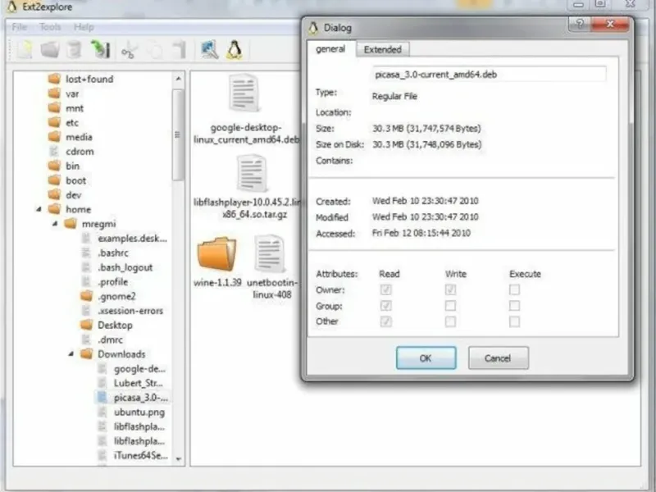
Task: Click the media folder icon in tree
Action: (54, 137)
